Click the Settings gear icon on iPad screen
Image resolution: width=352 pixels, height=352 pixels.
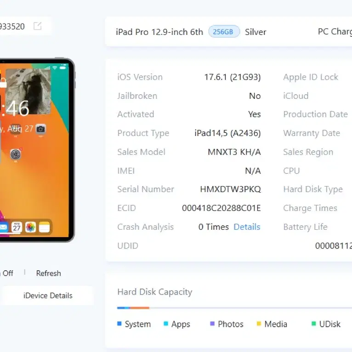pyautogui.click(x=16, y=154)
